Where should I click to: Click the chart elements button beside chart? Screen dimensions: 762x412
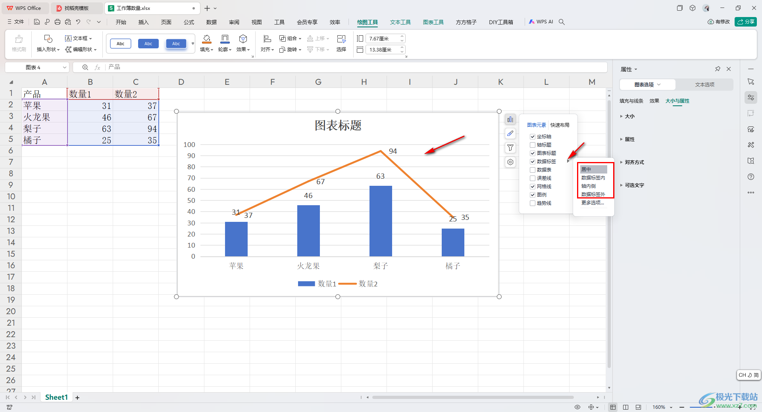(x=510, y=119)
